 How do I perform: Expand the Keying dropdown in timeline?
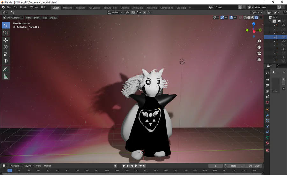29,166
